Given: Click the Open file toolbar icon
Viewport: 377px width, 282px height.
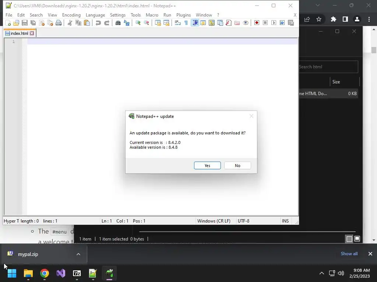Looking at the screenshot, I should coord(16,23).
